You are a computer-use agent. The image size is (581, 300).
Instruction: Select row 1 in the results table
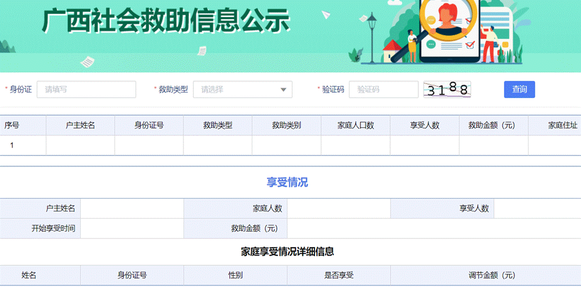click(x=12, y=145)
